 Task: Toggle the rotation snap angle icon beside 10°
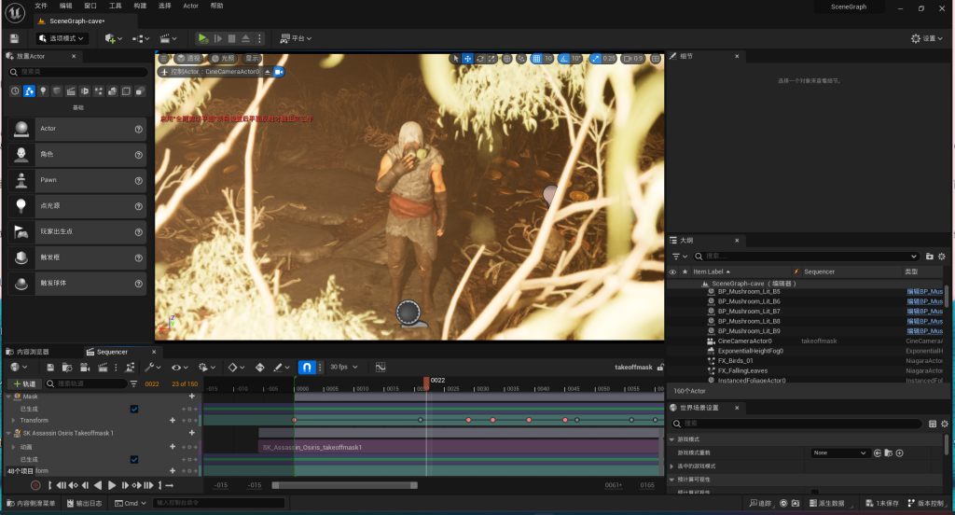click(563, 59)
